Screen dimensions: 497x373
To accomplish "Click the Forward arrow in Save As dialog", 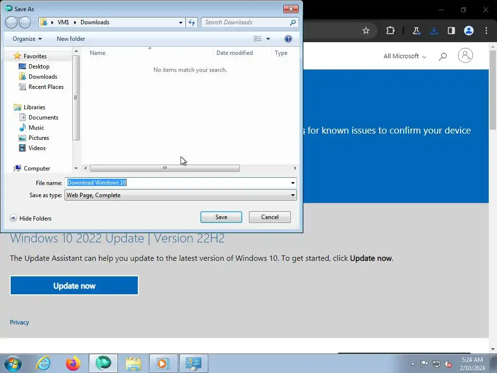I will click(25, 22).
